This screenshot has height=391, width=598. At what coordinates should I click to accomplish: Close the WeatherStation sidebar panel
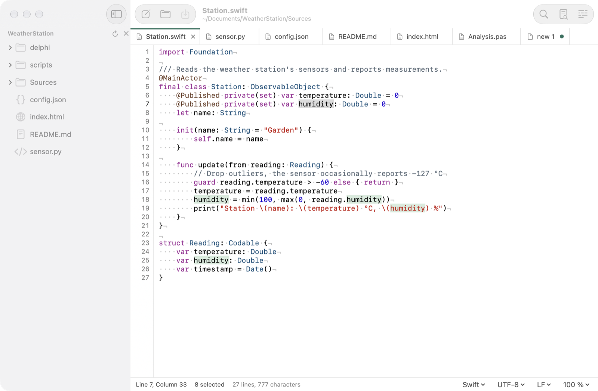[126, 34]
